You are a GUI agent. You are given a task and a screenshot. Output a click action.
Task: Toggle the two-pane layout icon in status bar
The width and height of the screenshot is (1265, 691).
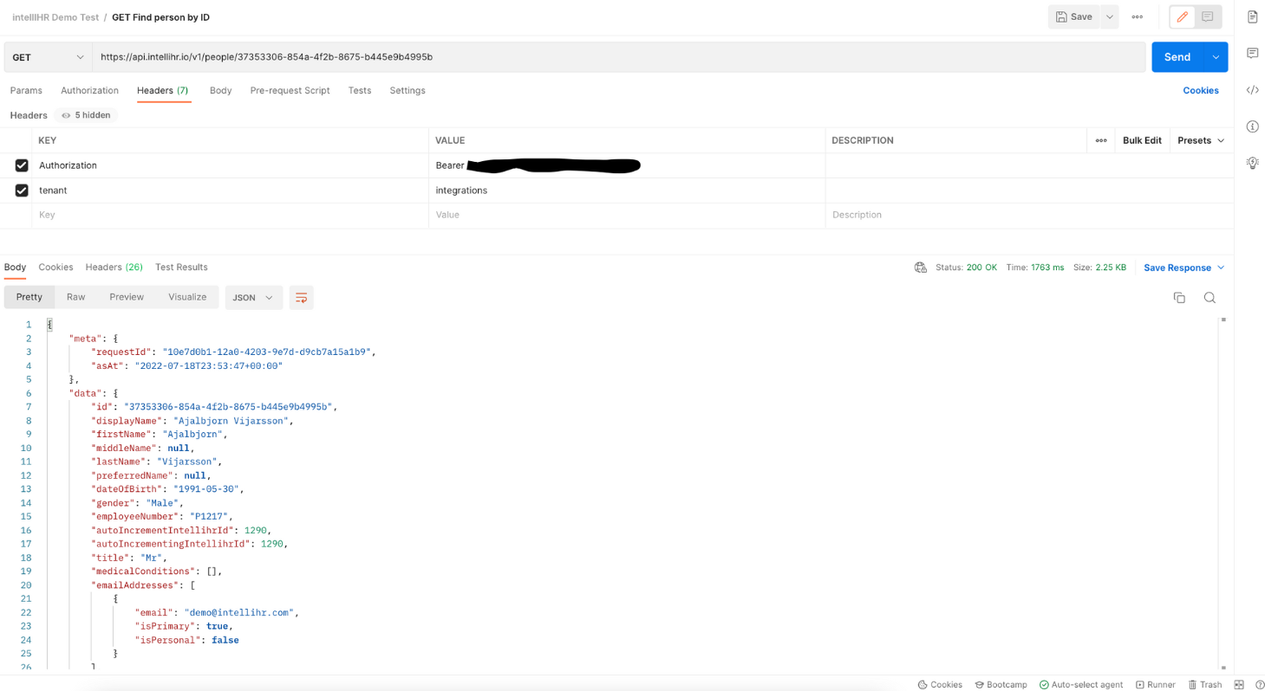point(1239,684)
